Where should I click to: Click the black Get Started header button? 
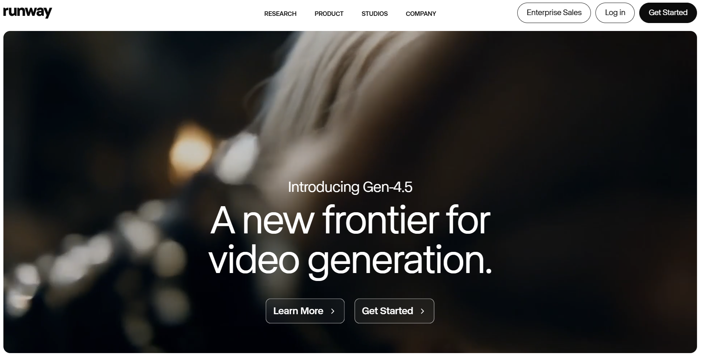[x=668, y=12]
